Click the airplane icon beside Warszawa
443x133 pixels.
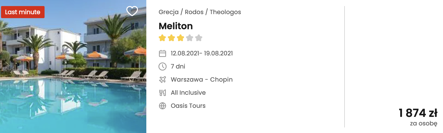[163, 80]
